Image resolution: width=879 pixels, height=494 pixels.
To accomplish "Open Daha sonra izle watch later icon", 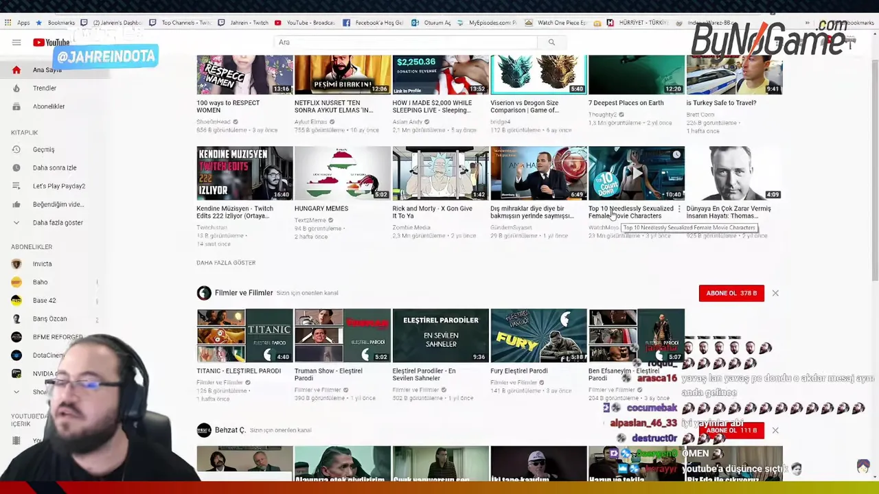I will pyautogui.click(x=16, y=167).
